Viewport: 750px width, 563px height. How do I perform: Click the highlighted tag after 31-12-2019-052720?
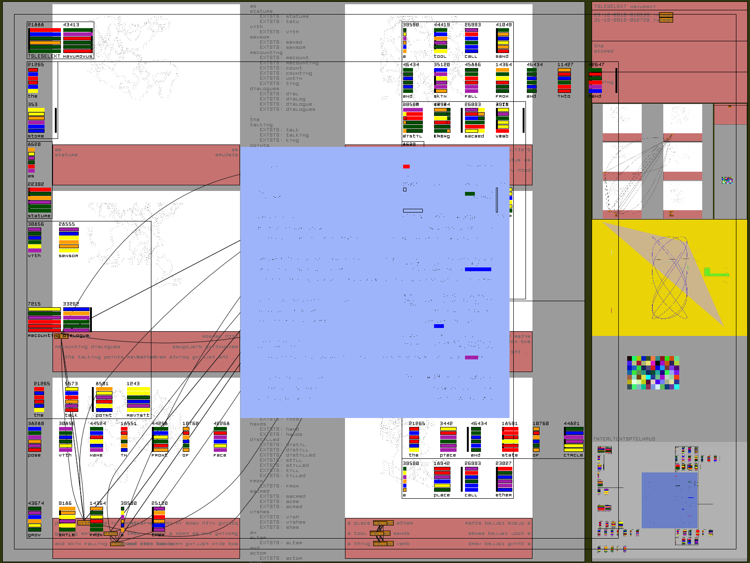tap(666, 20)
